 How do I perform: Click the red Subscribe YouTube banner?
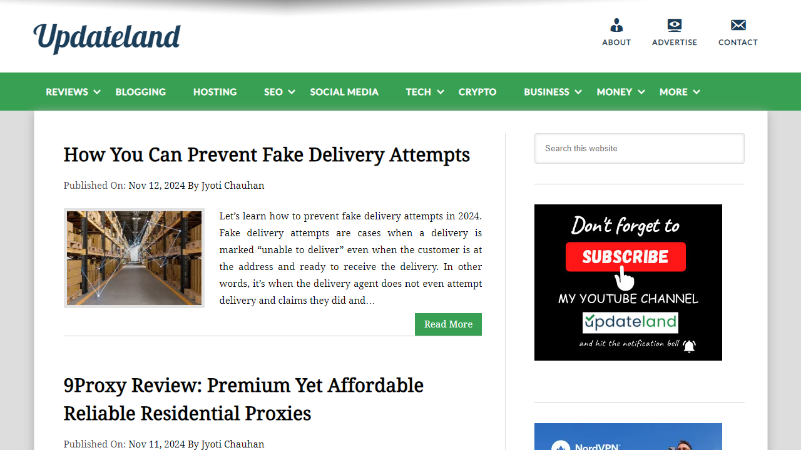pyautogui.click(x=628, y=282)
